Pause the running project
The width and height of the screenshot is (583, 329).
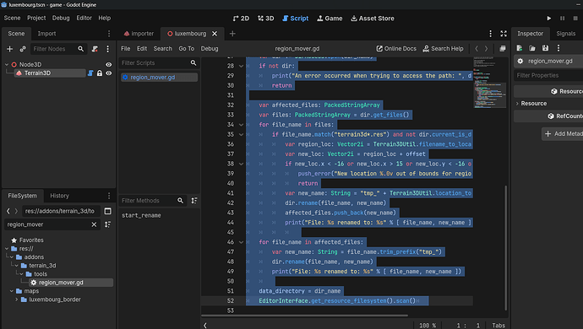(x=562, y=19)
